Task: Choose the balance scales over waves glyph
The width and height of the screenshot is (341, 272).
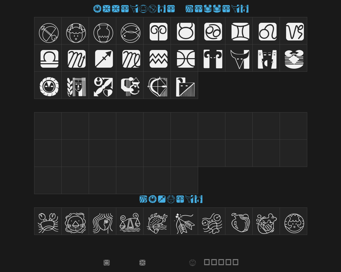Action: pyautogui.click(x=130, y=221)
